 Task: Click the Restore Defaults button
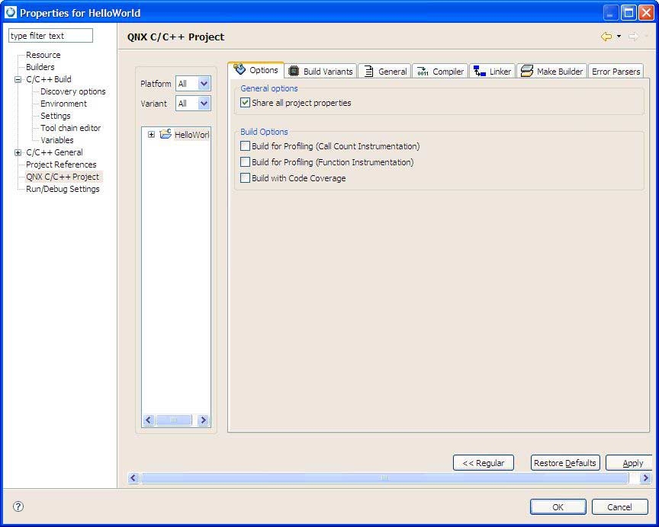click(564, 462)
